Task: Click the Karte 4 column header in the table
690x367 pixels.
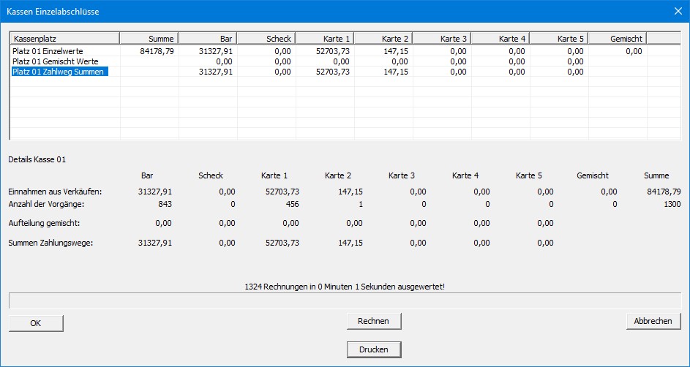Action: point(500,39)
